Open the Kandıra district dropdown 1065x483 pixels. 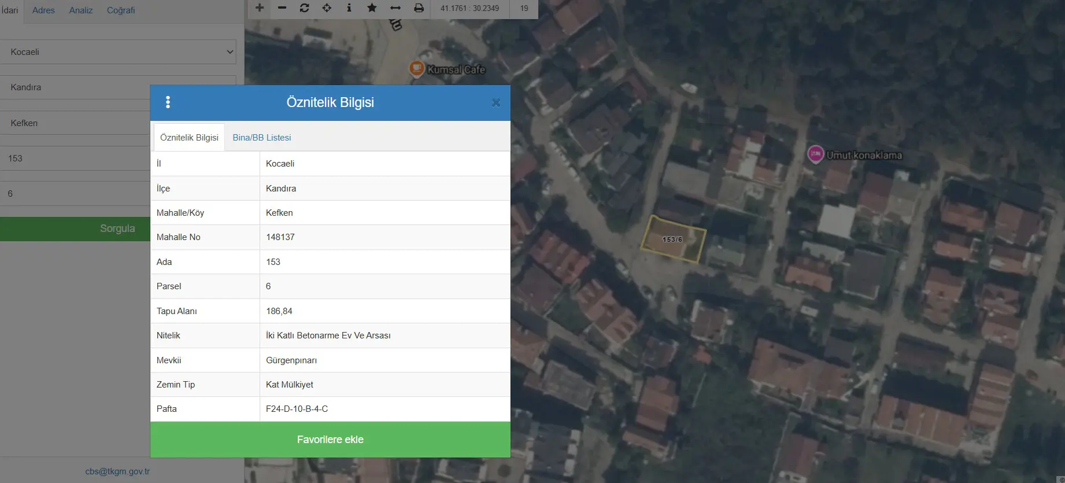(75, 87)
